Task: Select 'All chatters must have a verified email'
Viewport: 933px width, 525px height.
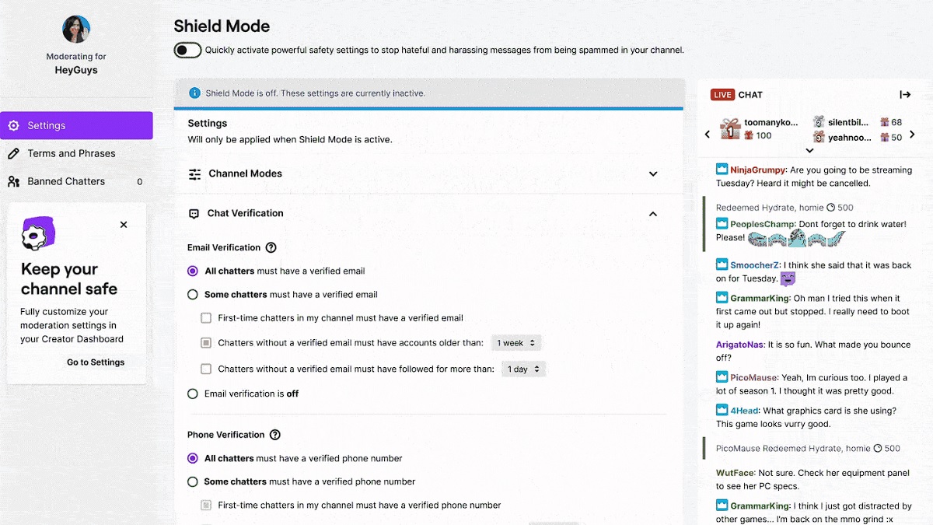Action: tap(192, 271)
